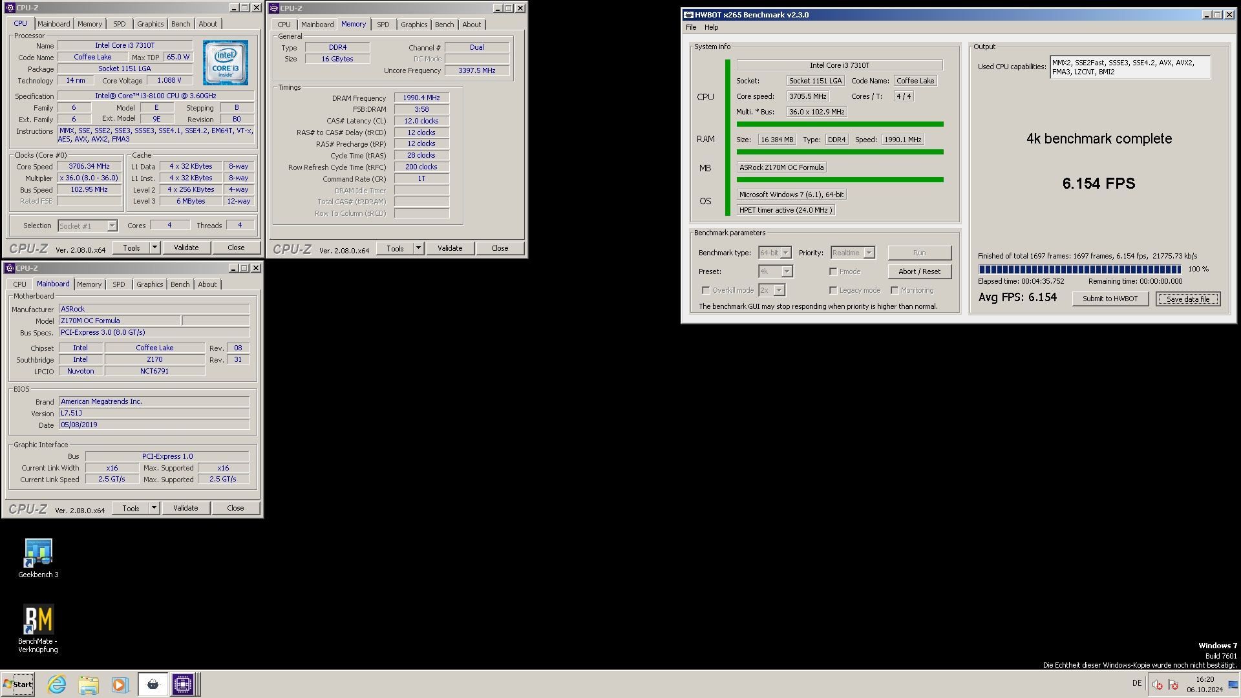Click Validate in Memory window
Screen dimensions: 1241x698
(x=450, y=248)
